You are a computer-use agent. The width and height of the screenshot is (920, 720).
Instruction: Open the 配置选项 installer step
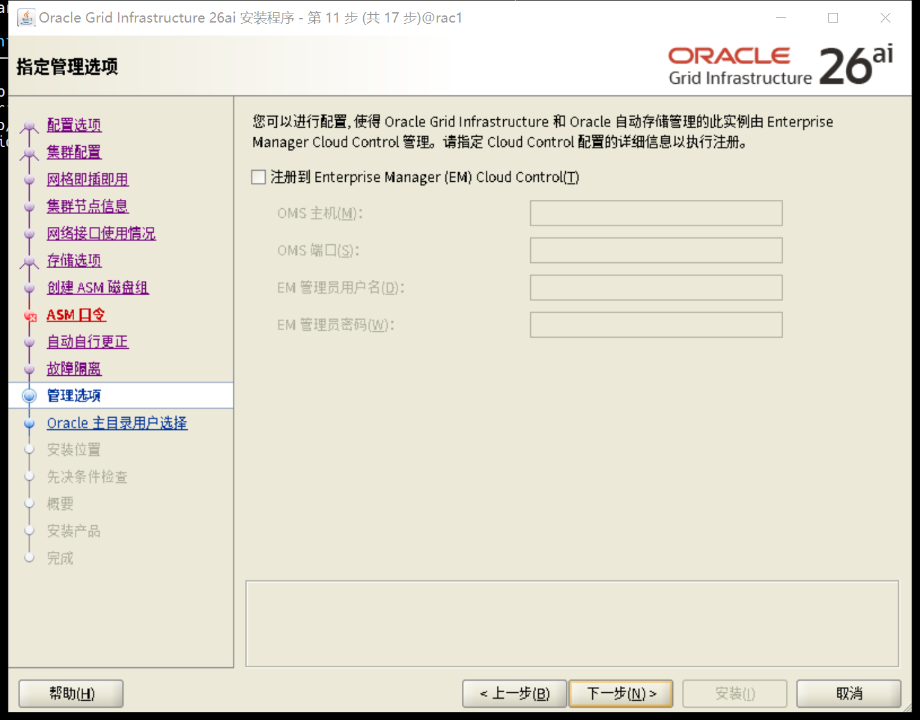(74, 125)
